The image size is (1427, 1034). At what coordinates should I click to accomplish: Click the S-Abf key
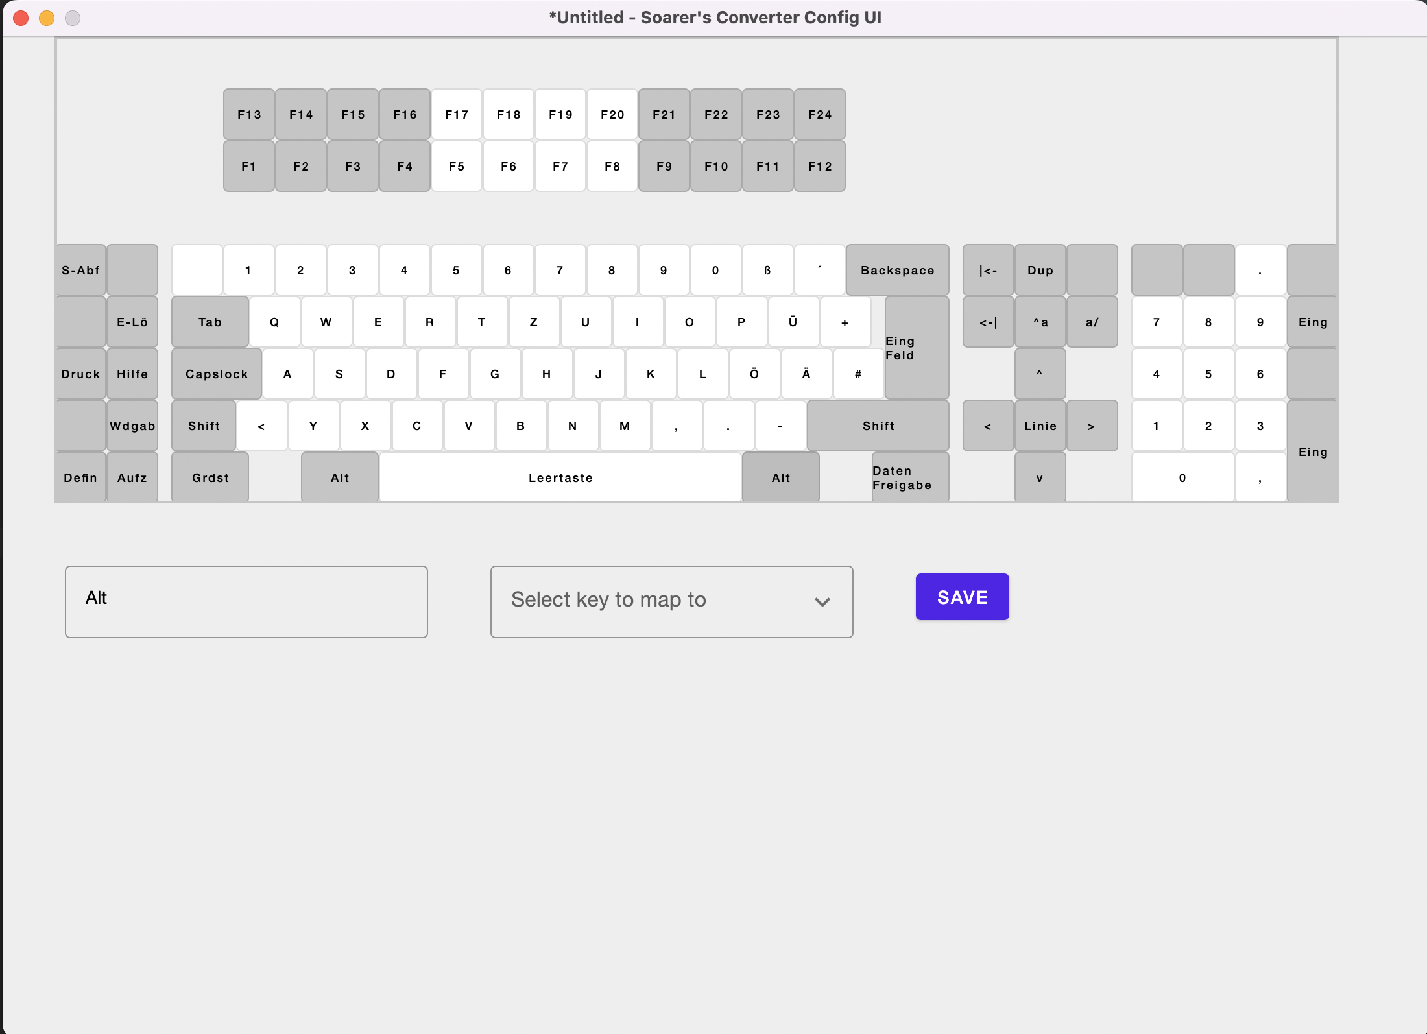[80, 271]
